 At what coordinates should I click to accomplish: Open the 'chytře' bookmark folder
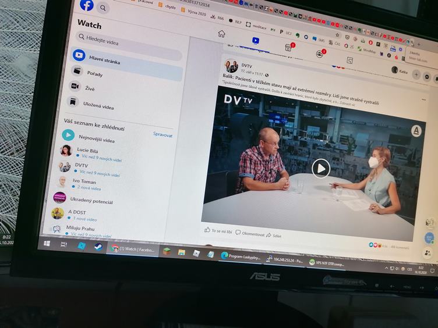coord(167,6)
